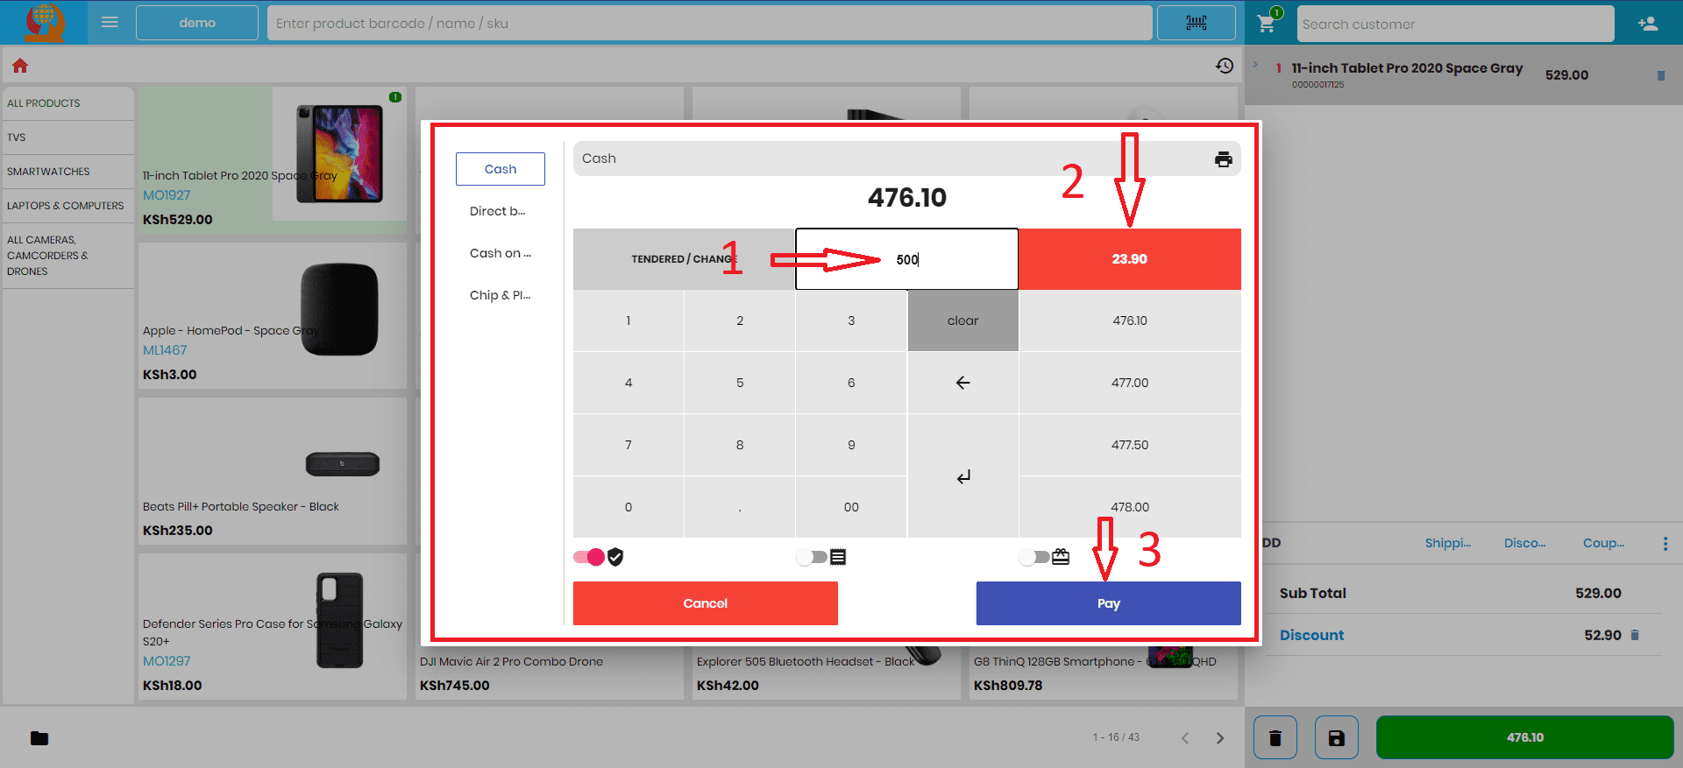The image size is (1683, 768).
Task: Click the demo store button
Action: click(x=197, y=23)
